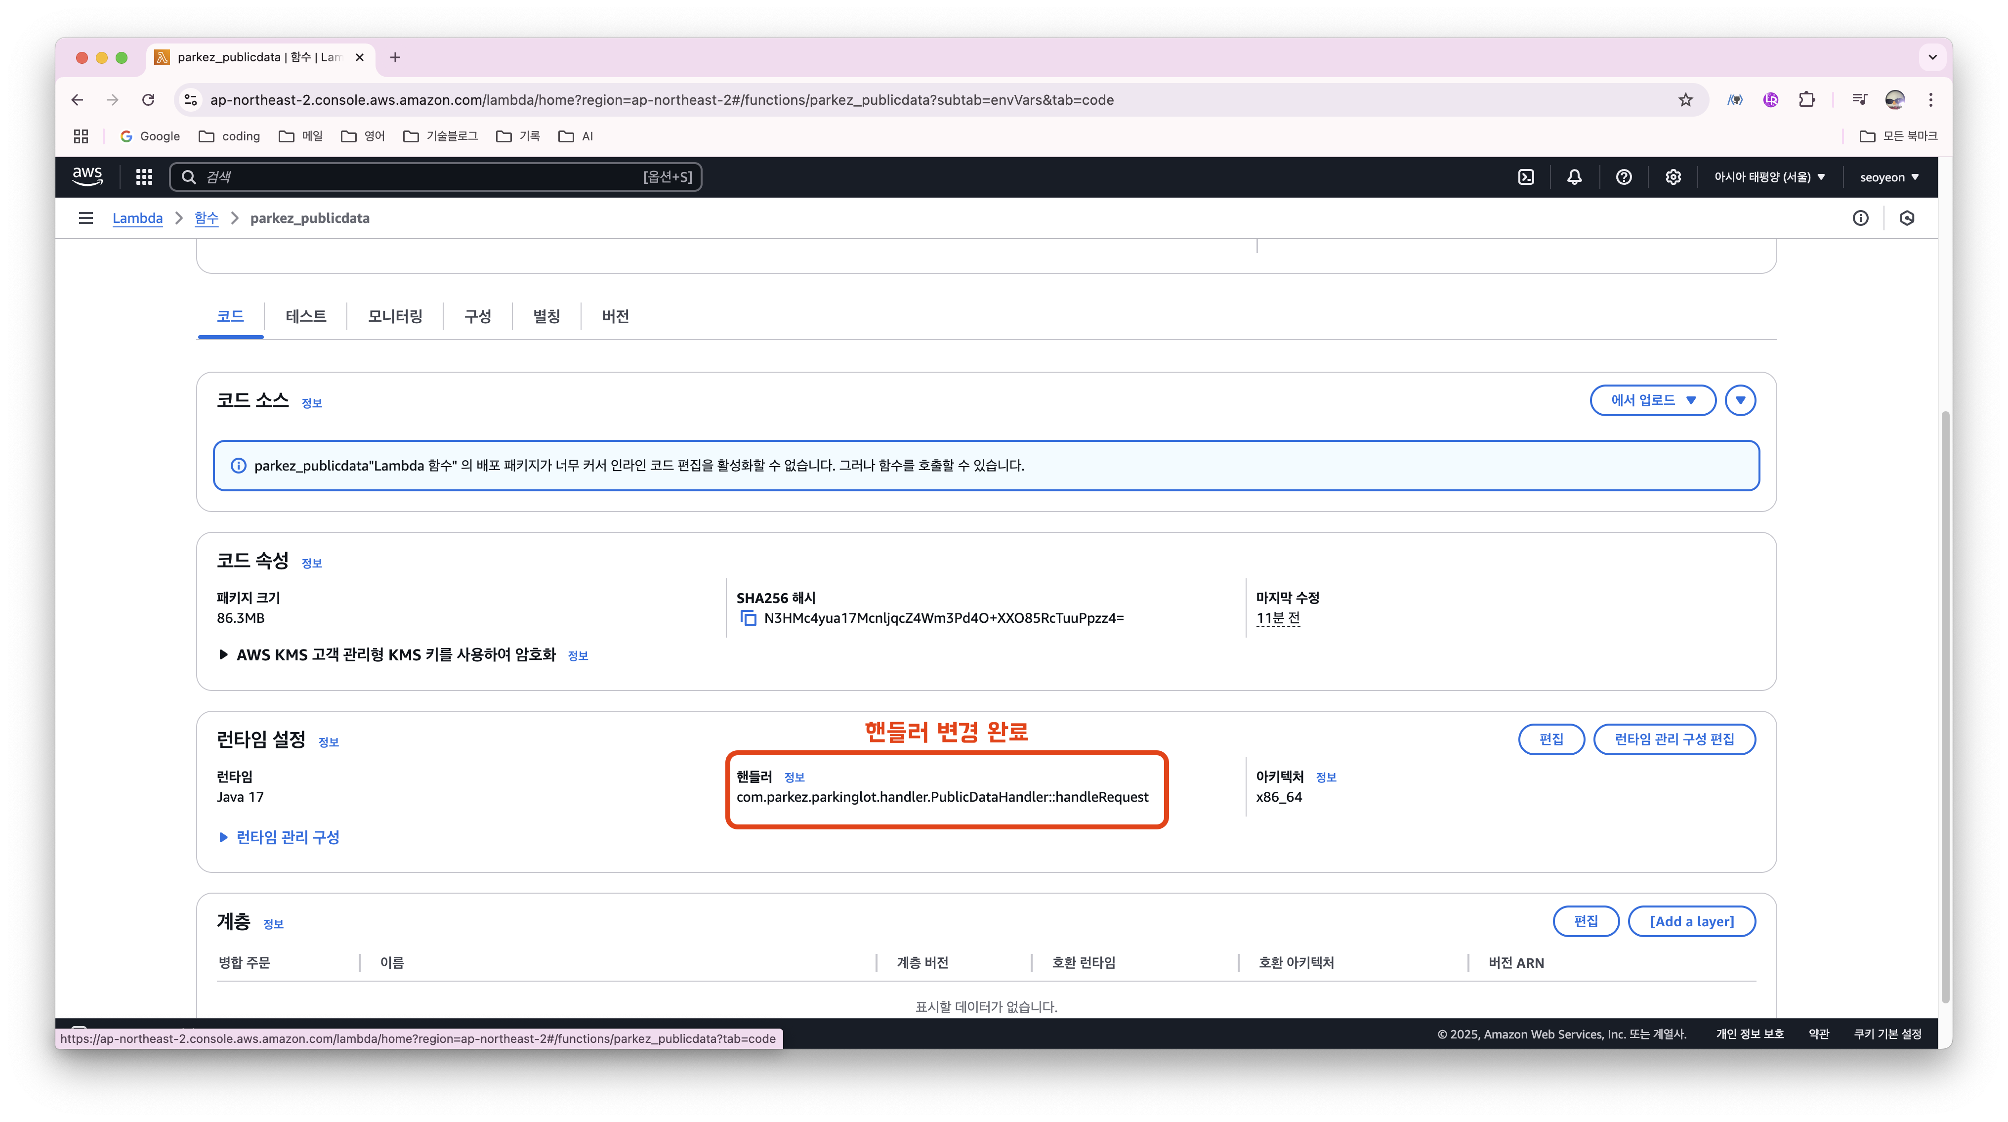Image resolution: width=2008 pixels, height=1122 pixels.
Task: Bookmark this page with star icon
Action: [1686, 100]
